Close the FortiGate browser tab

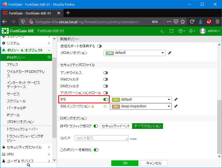click(x=59, y=13)
